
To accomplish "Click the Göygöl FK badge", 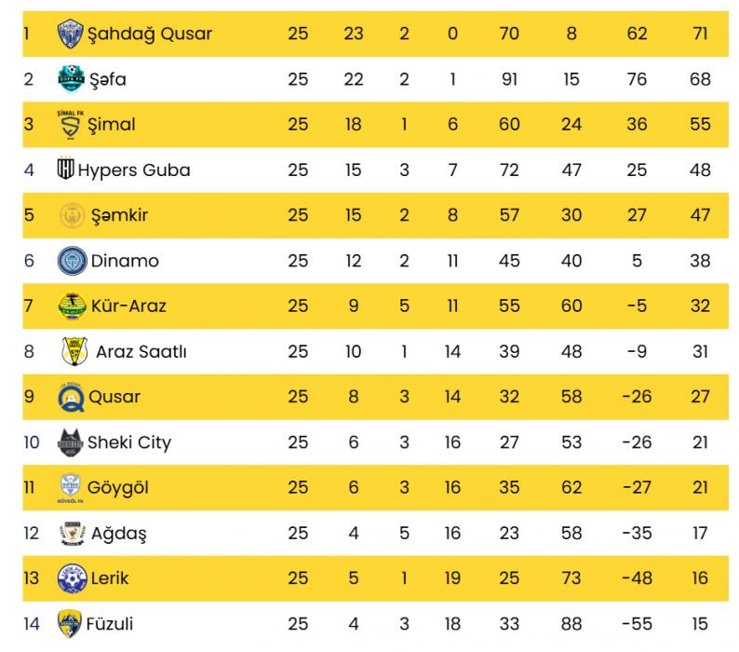I will [x=71, y=487].
